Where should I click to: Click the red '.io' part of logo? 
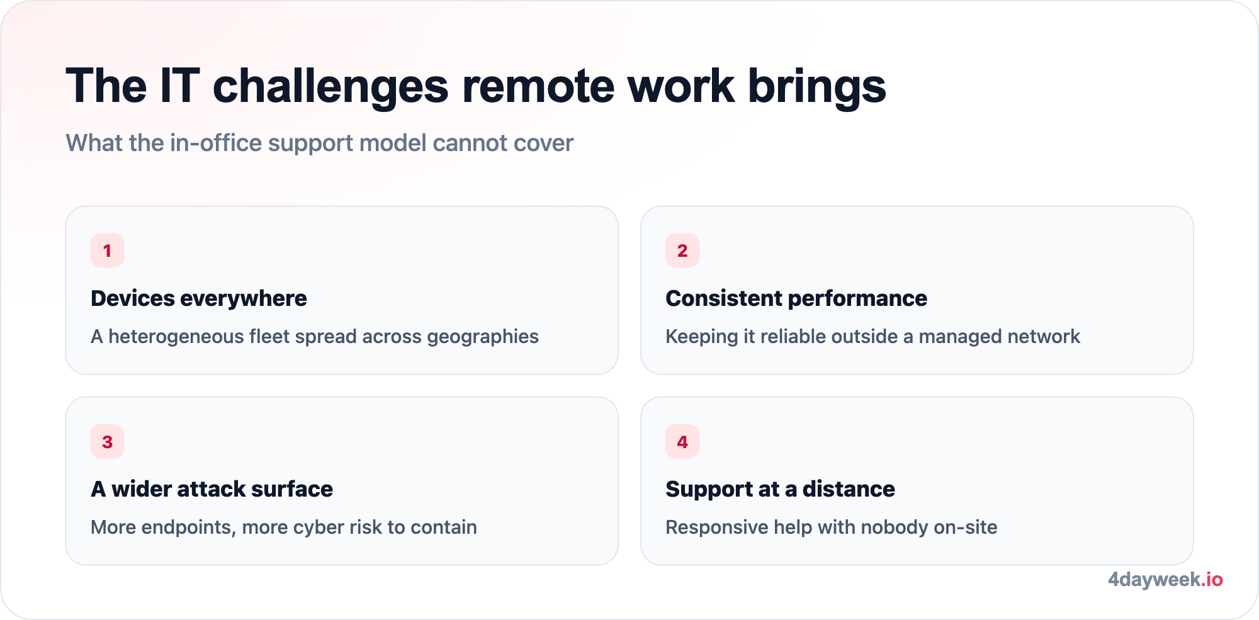pos(1212,579)
